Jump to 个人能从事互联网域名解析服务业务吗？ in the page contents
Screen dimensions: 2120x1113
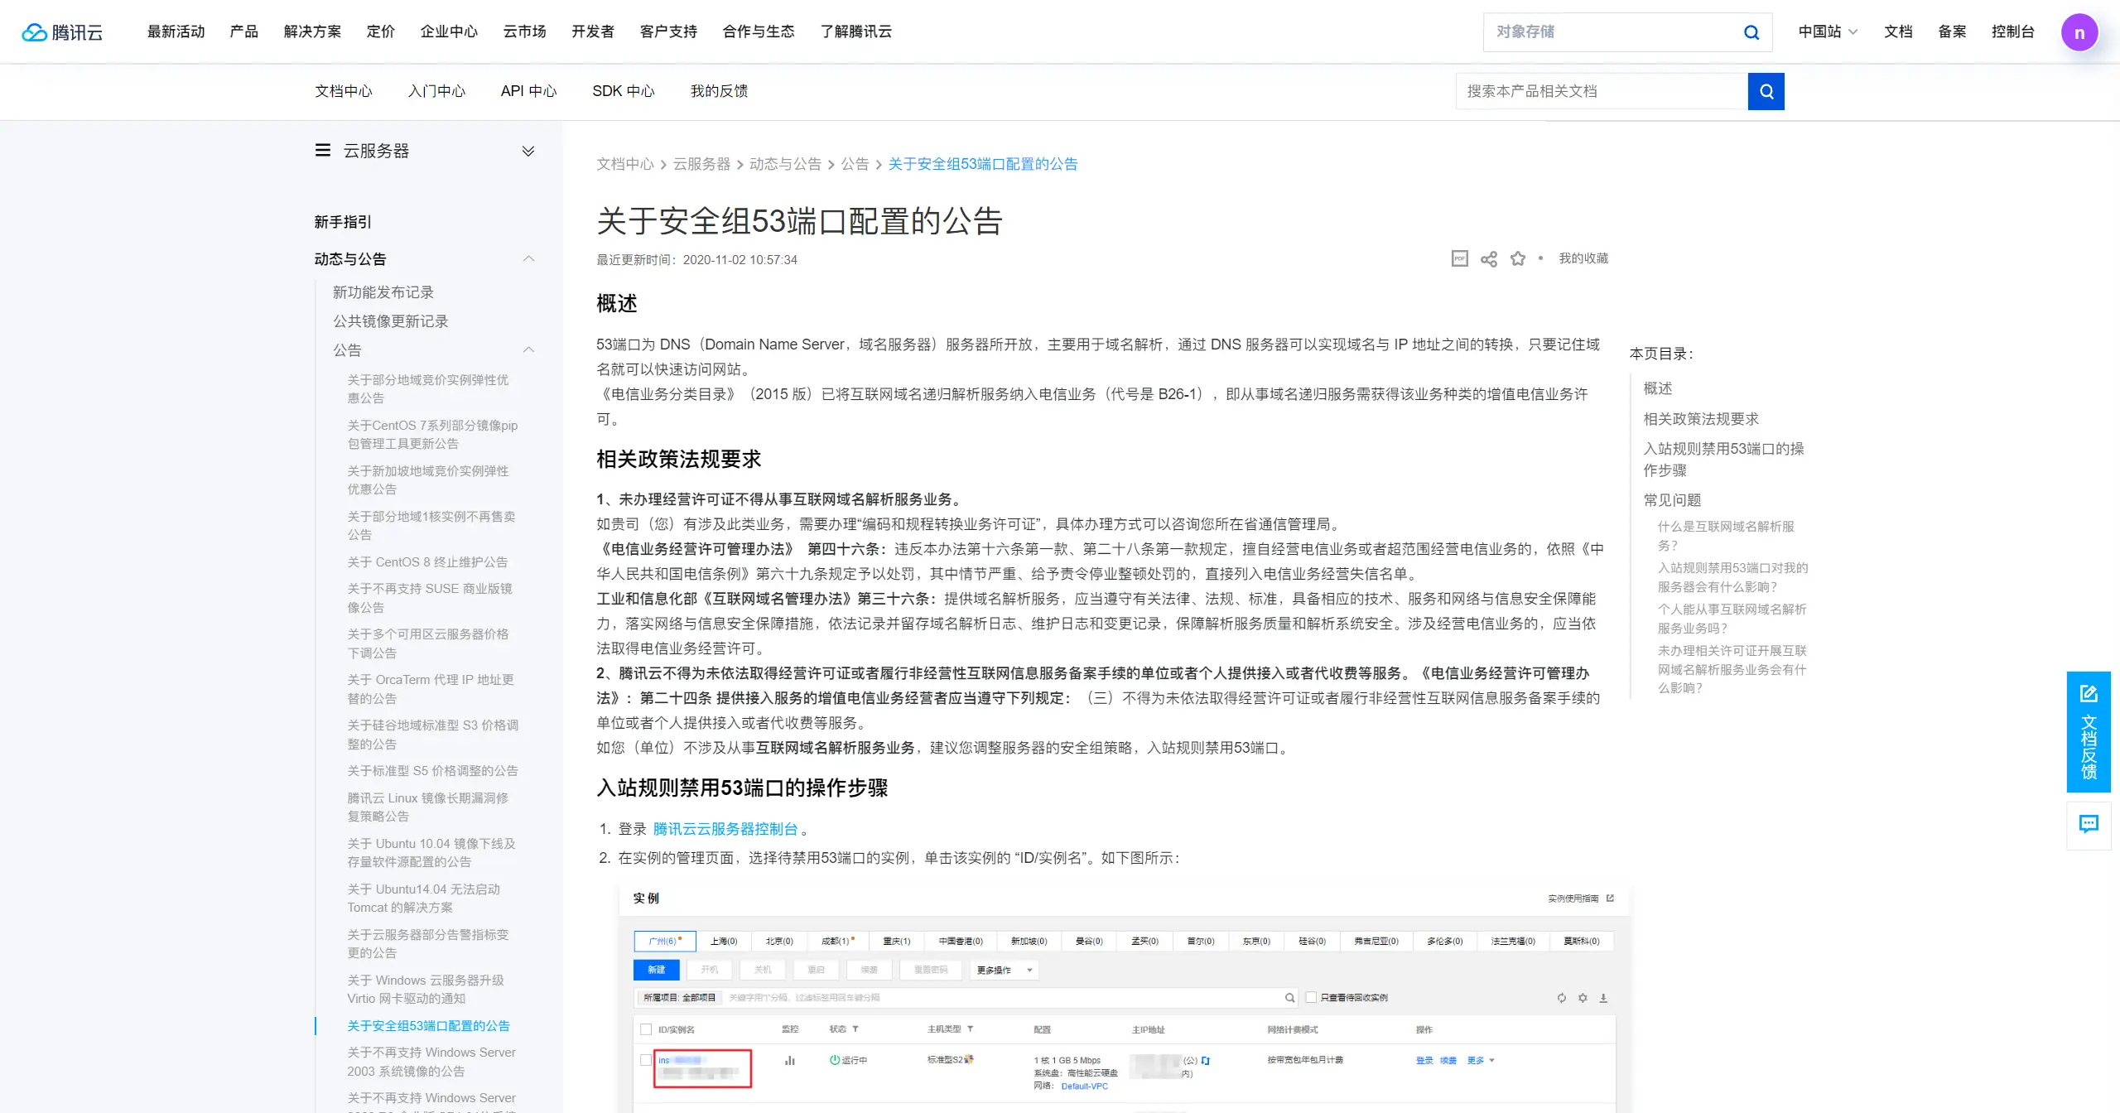coord(1732,619)
